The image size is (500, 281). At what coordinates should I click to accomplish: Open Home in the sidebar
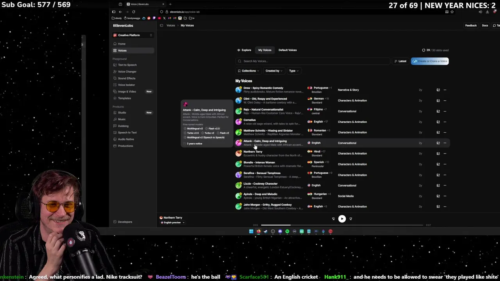[121, 44]
